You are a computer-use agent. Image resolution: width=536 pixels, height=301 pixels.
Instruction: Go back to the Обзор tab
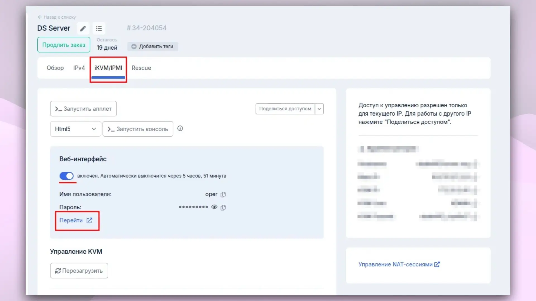55,68
